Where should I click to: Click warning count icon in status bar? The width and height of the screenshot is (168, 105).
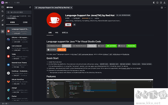click(x=6, y=104)
